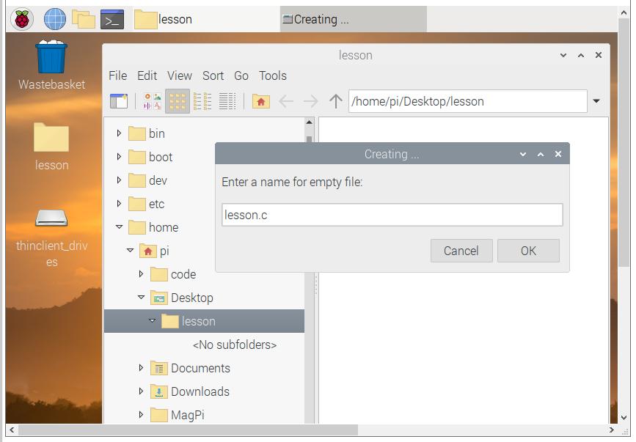Select the Documents folder in tree
The image size is (636, 442).
coord(190,368)
